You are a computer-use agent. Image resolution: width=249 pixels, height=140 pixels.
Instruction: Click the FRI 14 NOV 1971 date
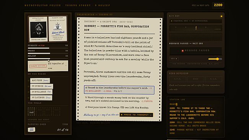(200, 5)
